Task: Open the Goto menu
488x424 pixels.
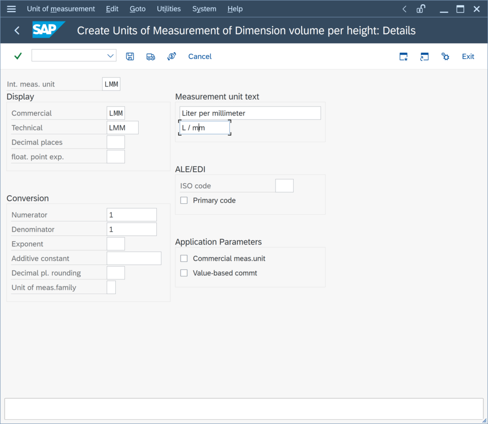Action: click(138, 9)
